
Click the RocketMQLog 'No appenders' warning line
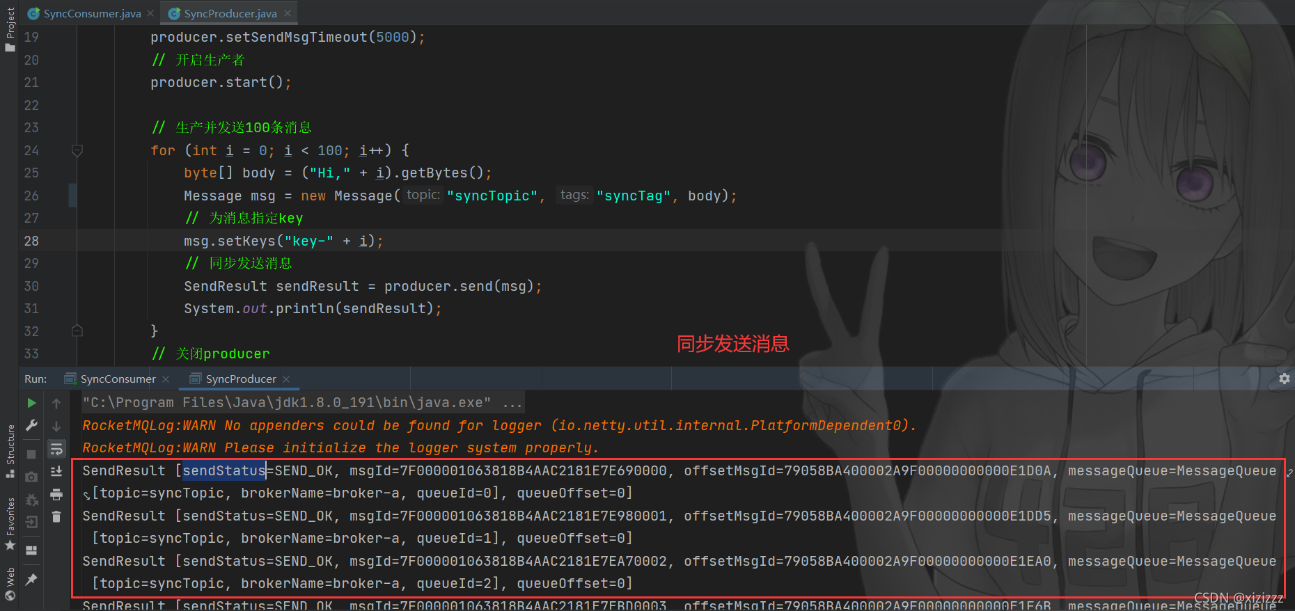click(x=499, y=425)
